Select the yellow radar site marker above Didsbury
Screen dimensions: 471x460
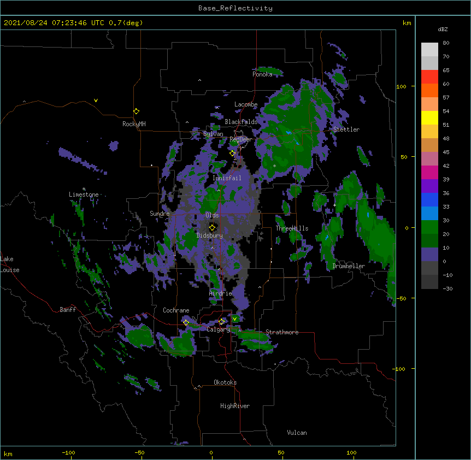point(213,227)
